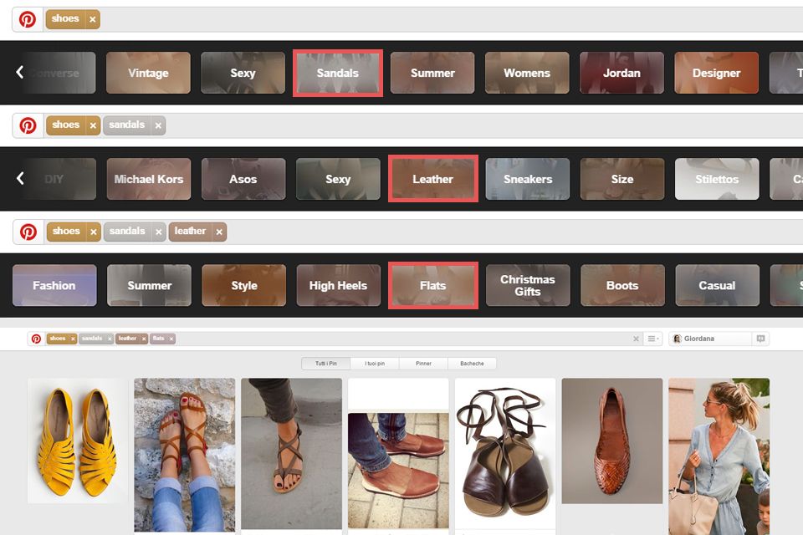
Task: Open the dark leather lace-up sandals pin
Action: (x=505, y=454)
